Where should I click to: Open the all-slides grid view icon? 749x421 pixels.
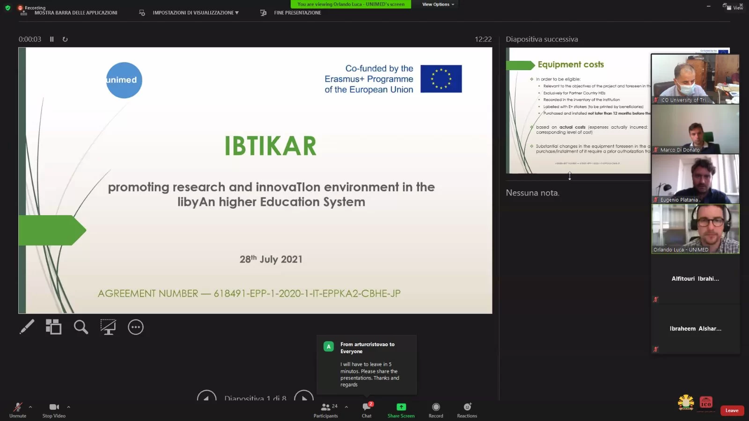coord(53,327)
